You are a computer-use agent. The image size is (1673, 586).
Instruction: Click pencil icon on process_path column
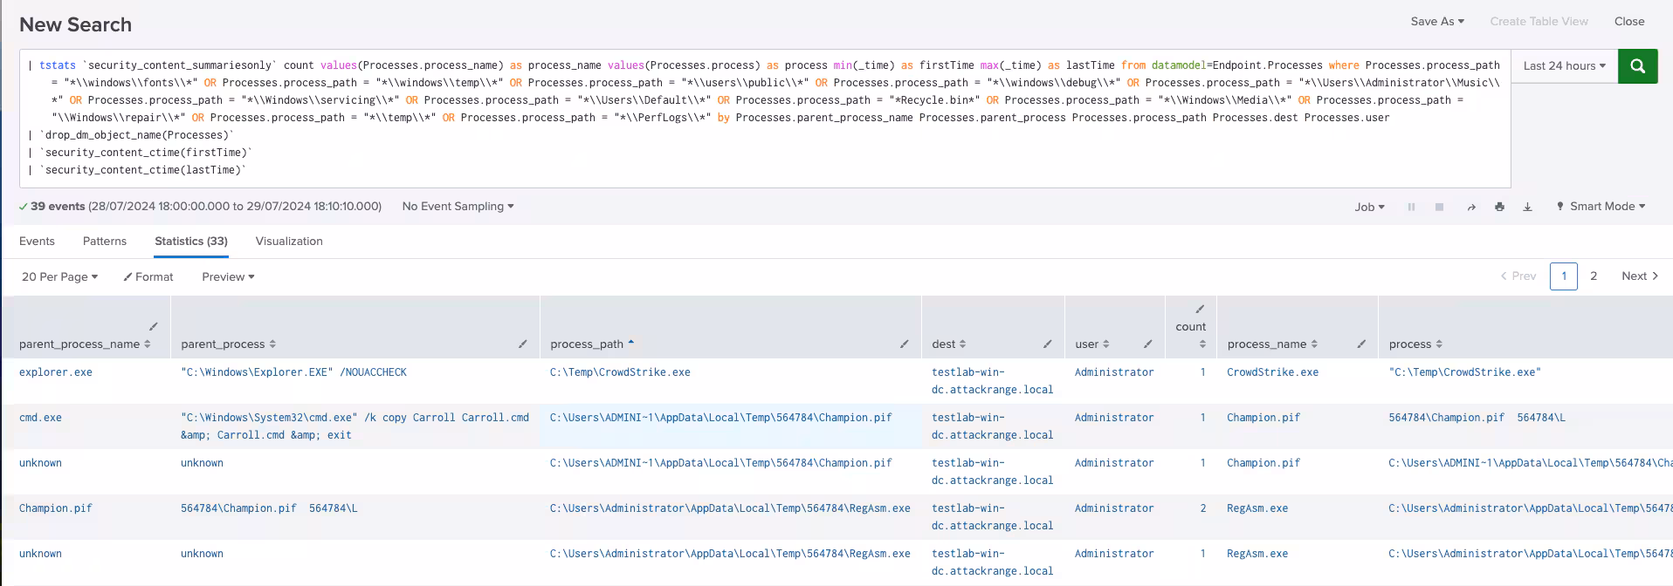point(905,344)
